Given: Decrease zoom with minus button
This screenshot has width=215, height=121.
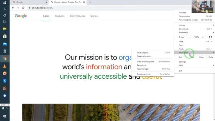Looking at the screenshot, I should 191,37.
